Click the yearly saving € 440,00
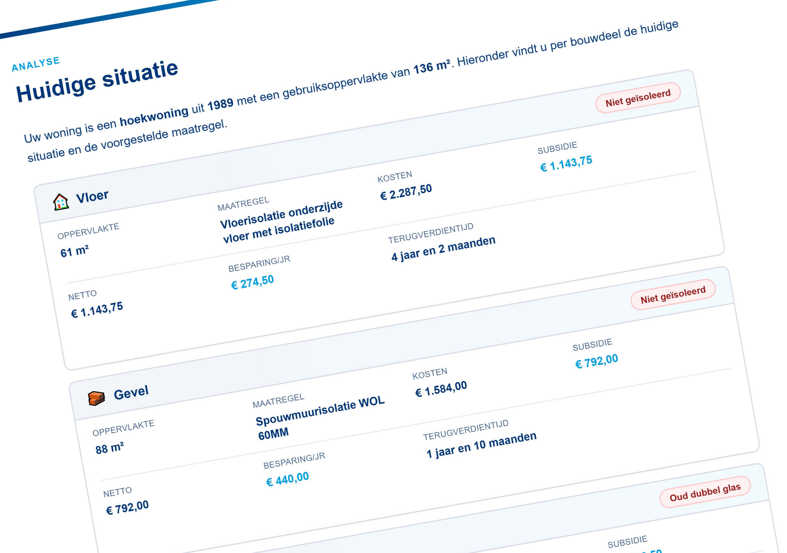This screenshot has width=787, height=553. [287, 479]
